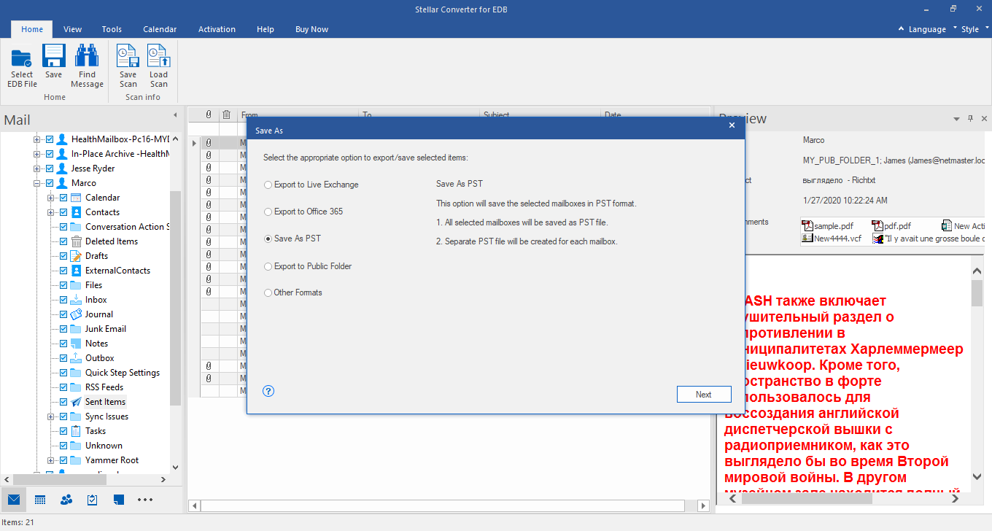Screen dimensions: 992x531
Task: Expand the Sync Issues tree node
Action: pyautogui.click(x=50, y=416)
